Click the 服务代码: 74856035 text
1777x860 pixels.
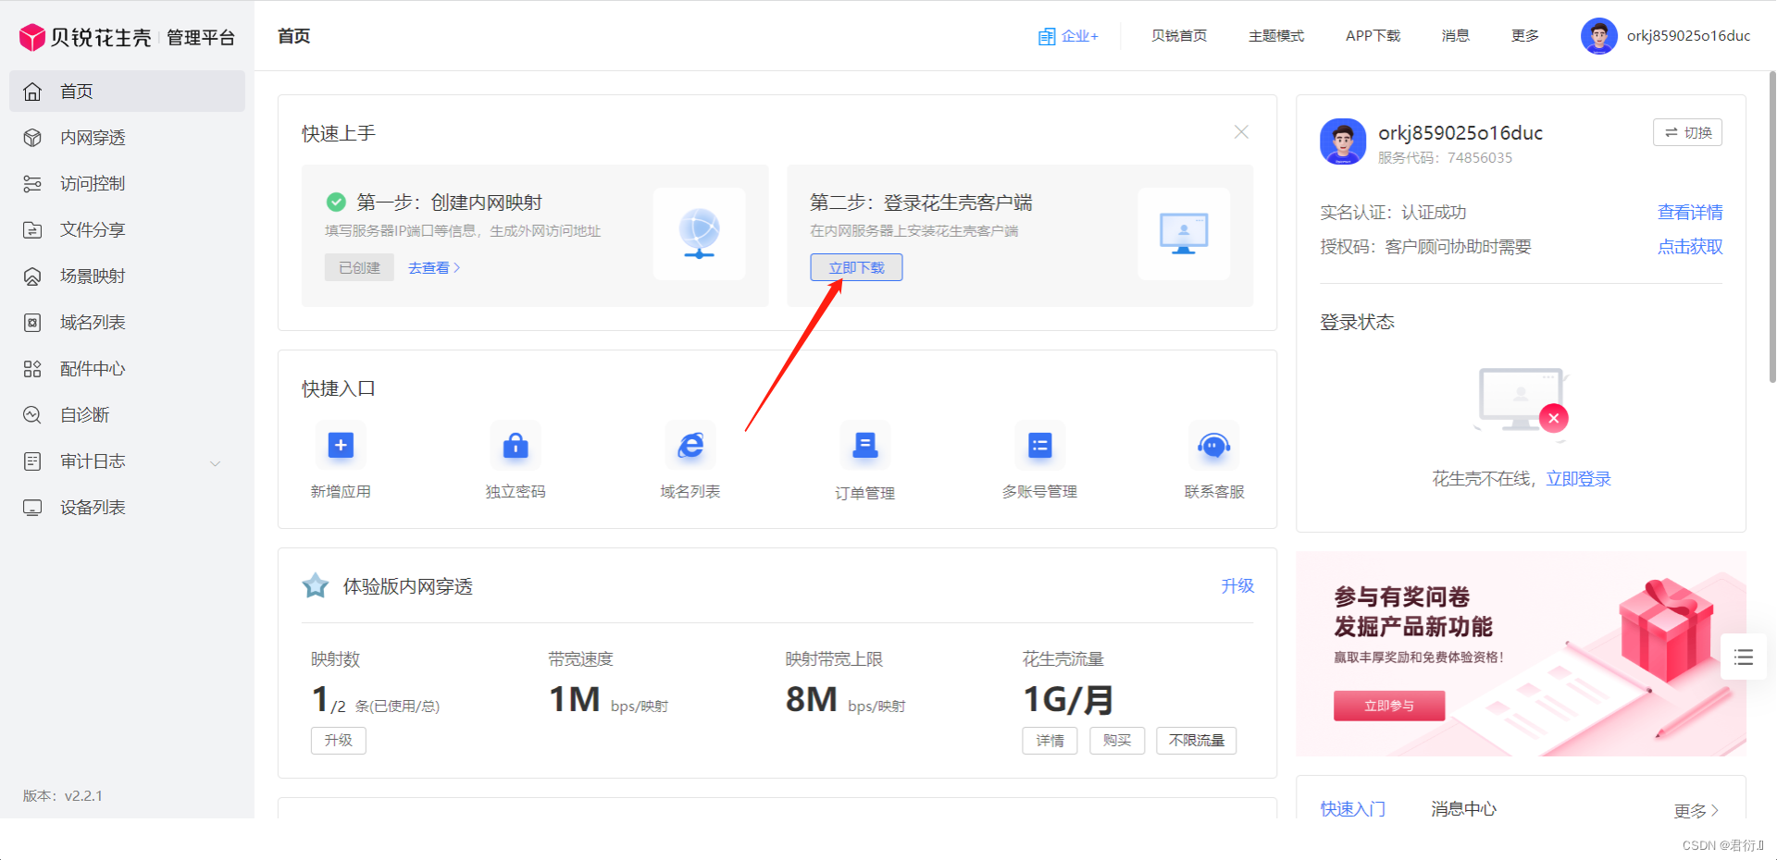(1445, 158)
